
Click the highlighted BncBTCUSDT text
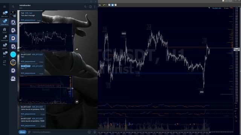point(26,66)
